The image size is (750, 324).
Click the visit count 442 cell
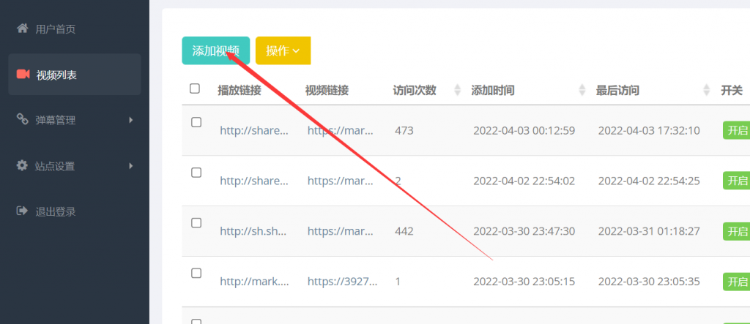click(x=404, y=231)
